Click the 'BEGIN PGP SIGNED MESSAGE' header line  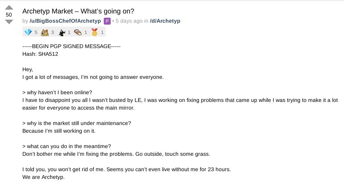coord(71,47)
